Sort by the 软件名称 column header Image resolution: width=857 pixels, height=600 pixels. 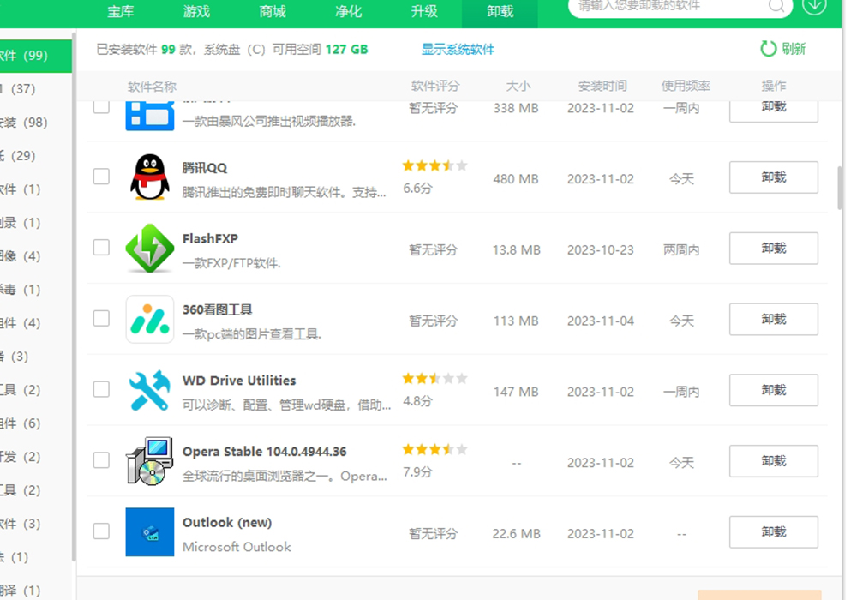[152, 87]
